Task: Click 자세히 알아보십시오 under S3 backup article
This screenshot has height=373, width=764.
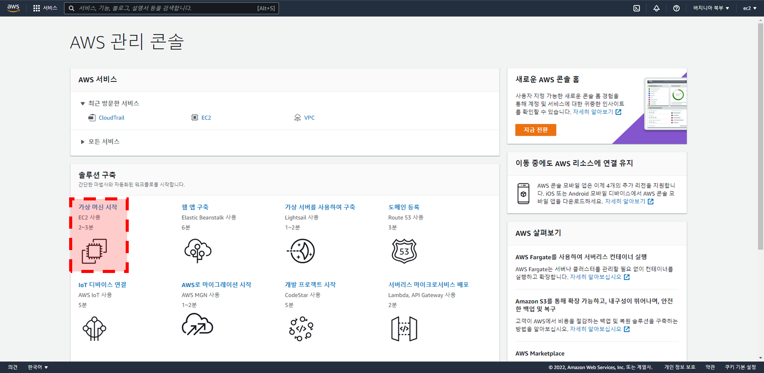Action: point(596,329)
